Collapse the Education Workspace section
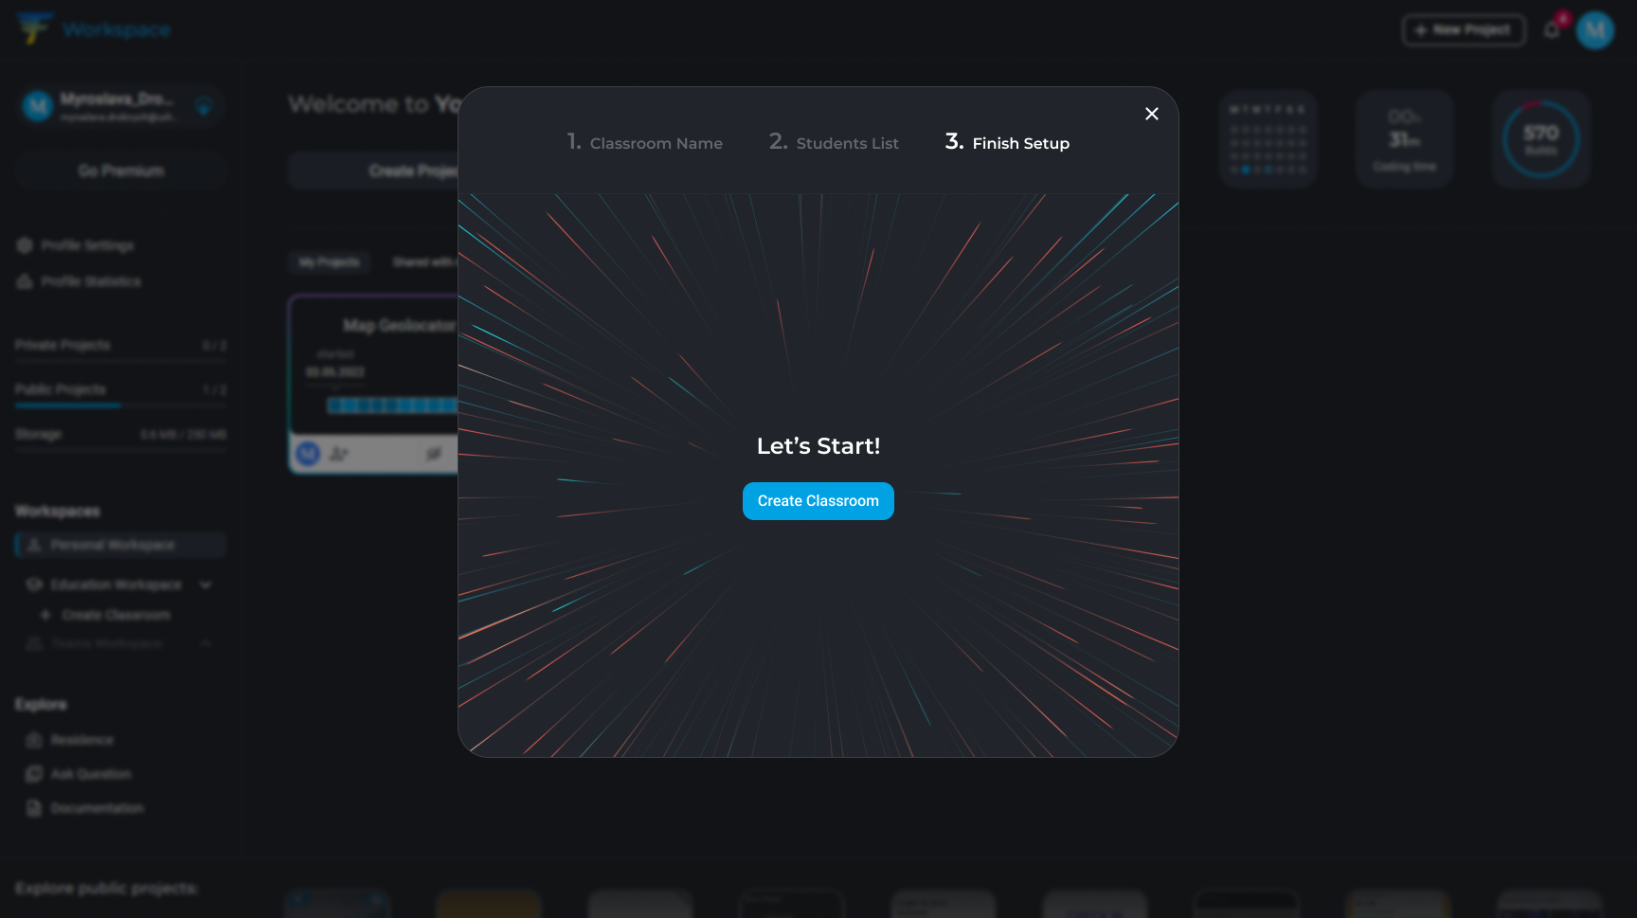The image size is (1637, 918). point(206,585)
